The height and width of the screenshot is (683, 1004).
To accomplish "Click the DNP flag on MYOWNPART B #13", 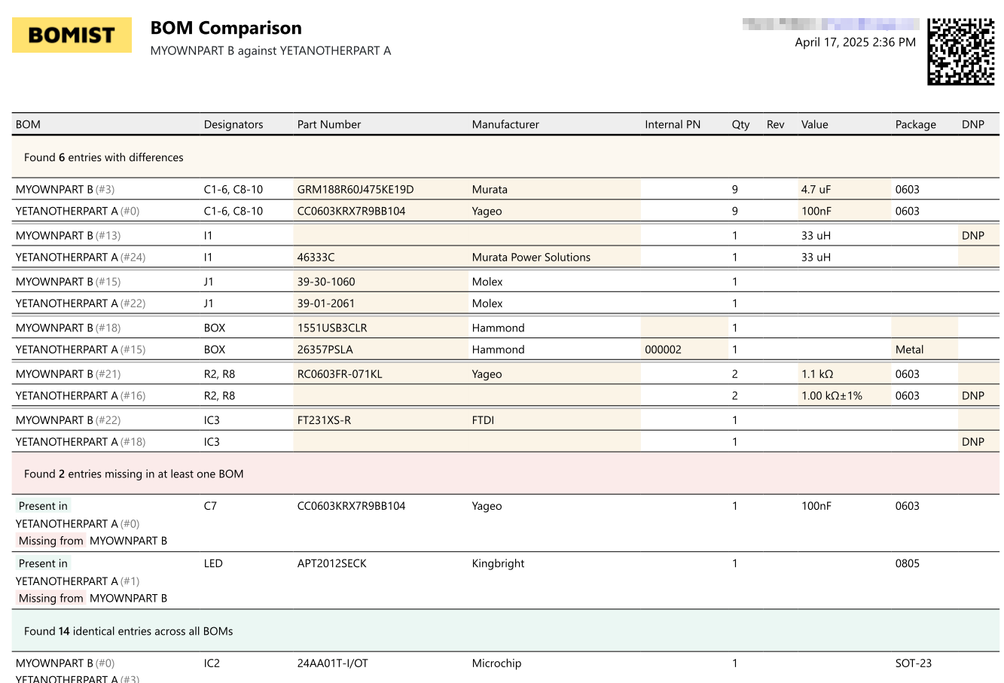I will click(972, 236).
